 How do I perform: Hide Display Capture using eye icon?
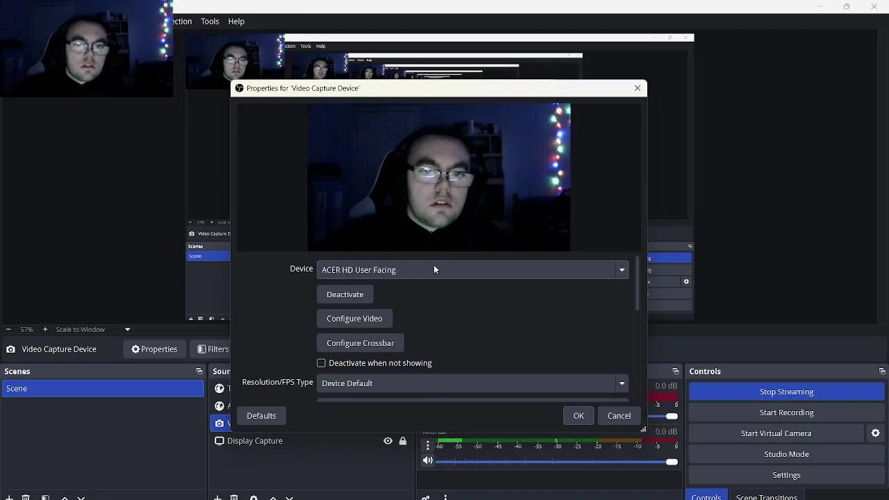pyautogui.click(x=388, y=441)
